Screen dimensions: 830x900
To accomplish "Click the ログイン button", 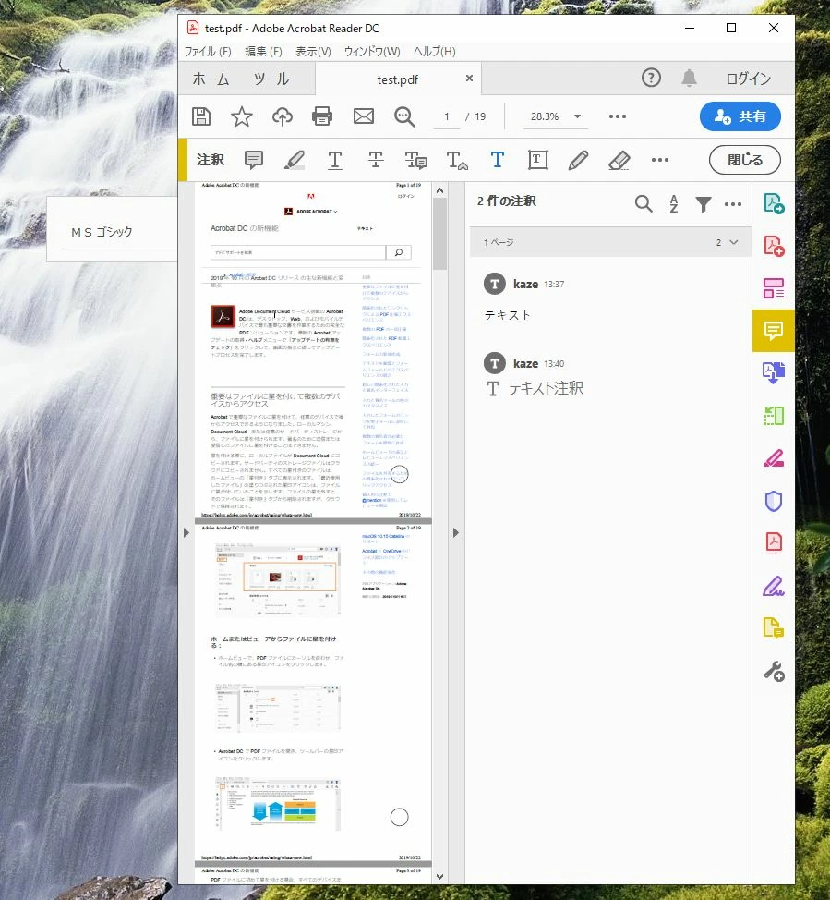I will [x=748, y=79].
